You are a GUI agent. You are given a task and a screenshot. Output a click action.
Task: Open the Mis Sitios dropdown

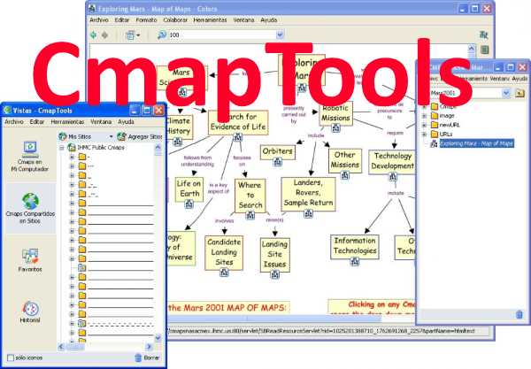(111, 136)
